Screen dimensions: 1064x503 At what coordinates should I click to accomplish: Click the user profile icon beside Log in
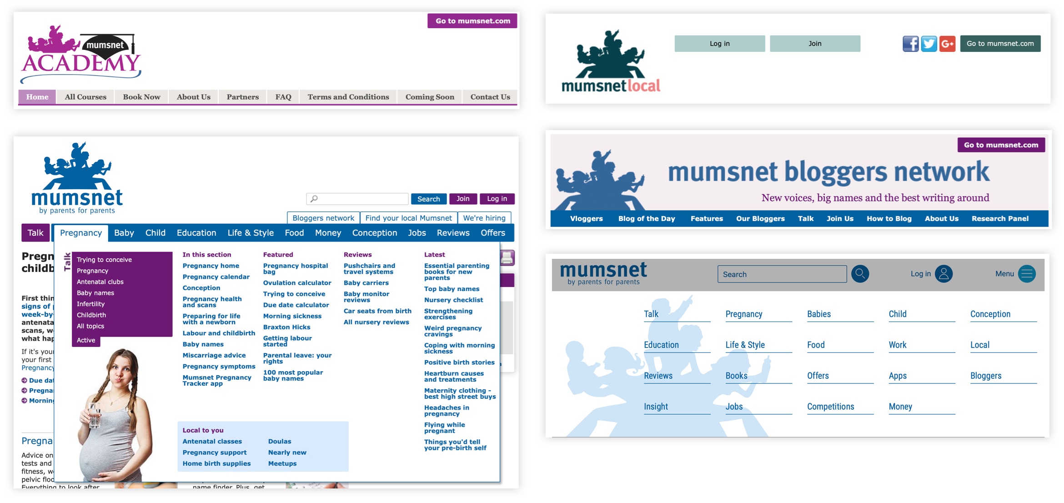coord(944,274)
